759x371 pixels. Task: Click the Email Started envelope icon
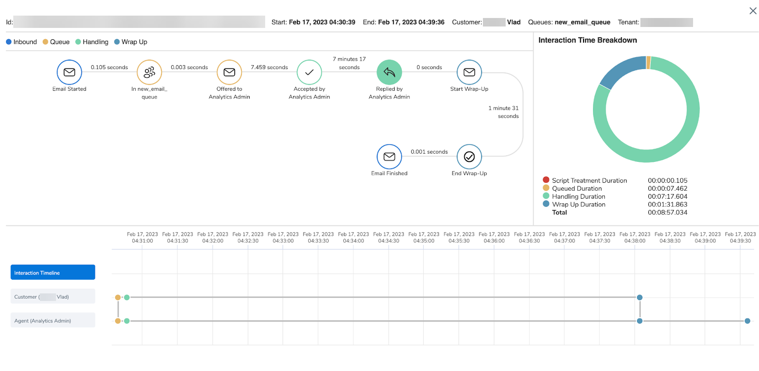[69, 72]
